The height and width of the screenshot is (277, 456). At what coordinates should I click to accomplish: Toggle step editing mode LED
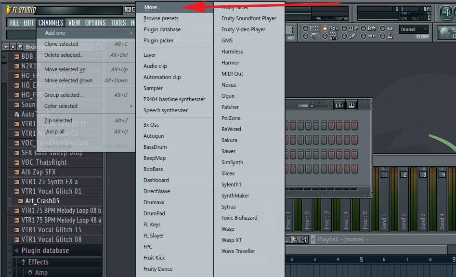344,36
